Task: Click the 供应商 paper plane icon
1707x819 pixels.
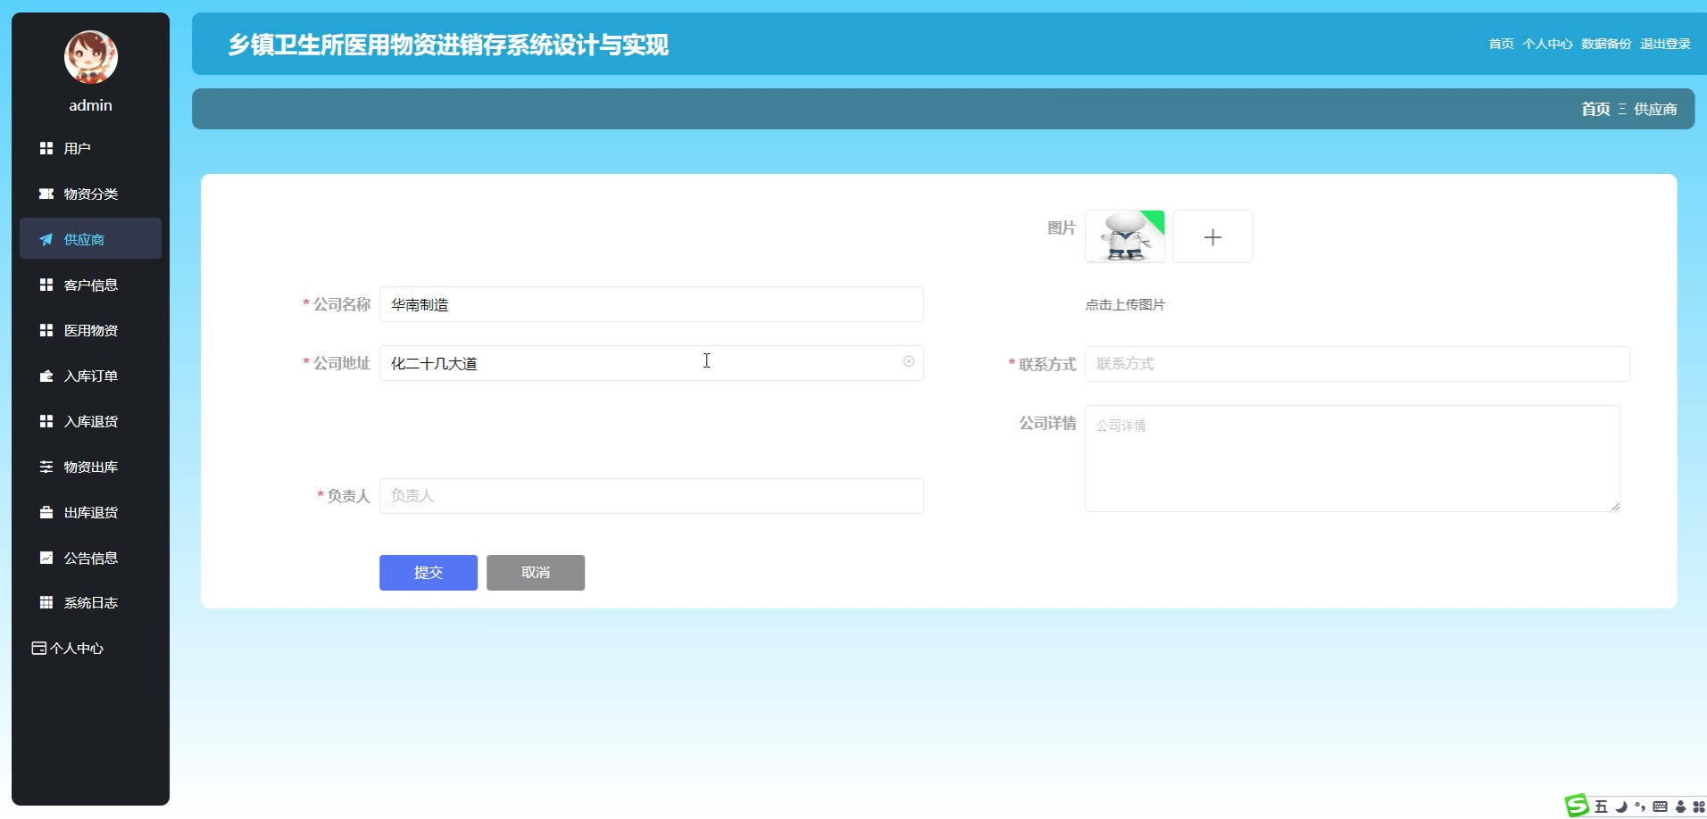Action: pos(46,239)
